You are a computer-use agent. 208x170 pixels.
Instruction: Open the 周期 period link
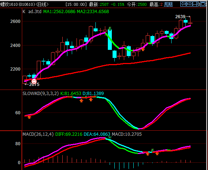[x=168, y=4]
